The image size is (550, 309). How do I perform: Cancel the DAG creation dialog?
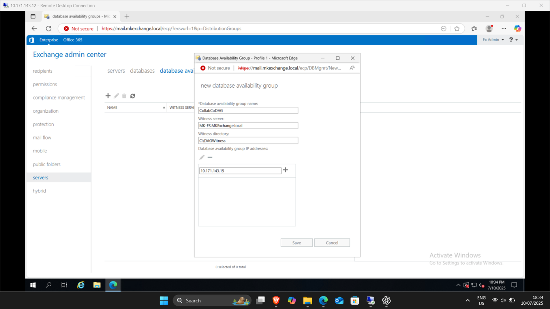click(332, 242)
